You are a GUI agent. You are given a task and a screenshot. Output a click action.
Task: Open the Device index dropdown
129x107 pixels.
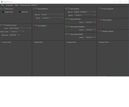click(17, 32)
